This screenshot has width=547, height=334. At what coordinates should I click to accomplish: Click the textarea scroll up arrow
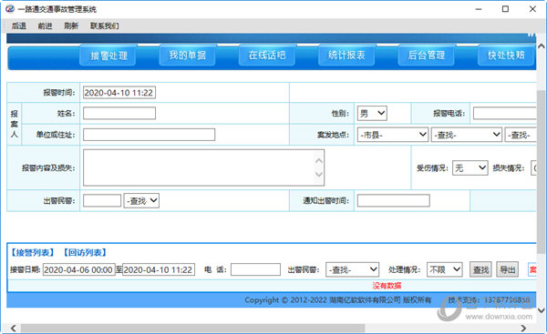pos(318,161)
